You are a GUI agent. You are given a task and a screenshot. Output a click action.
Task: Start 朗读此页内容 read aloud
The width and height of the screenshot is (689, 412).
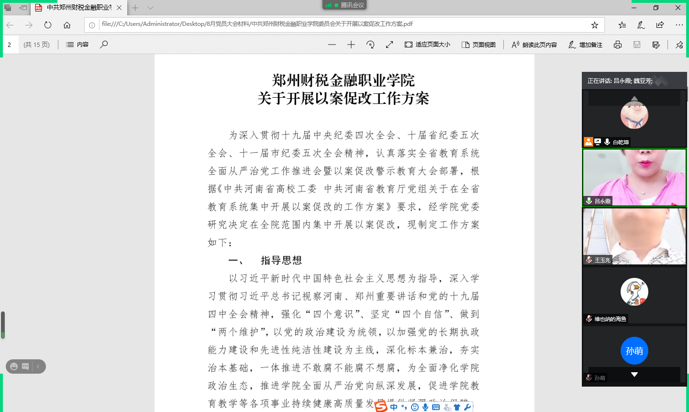(534, 45)
